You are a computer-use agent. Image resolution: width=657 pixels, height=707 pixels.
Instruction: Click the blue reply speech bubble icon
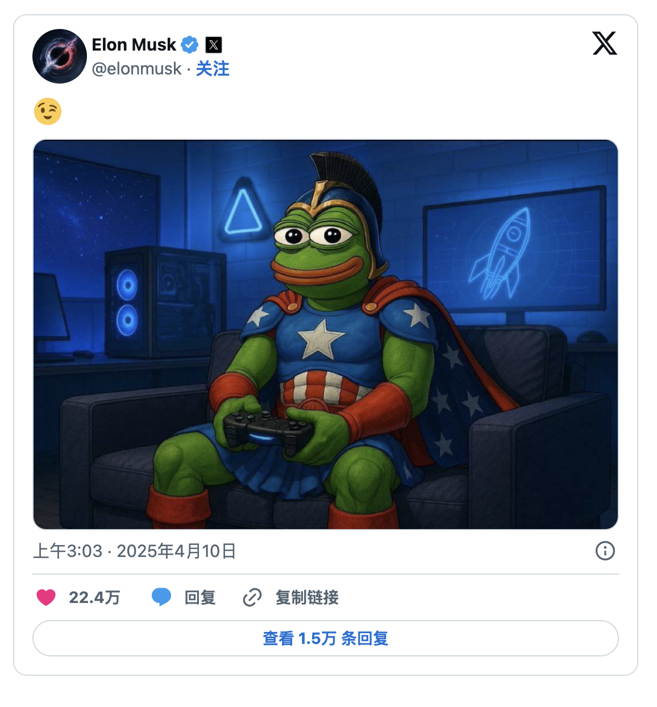click(161, 597)
